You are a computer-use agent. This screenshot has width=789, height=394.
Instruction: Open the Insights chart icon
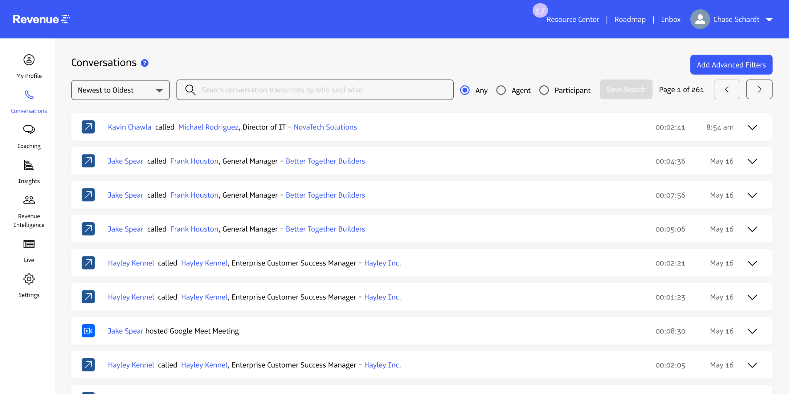[29, 165]
